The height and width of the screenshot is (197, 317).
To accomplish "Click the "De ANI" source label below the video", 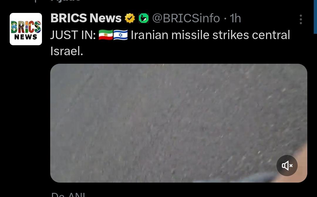I will tap(68, 195).
